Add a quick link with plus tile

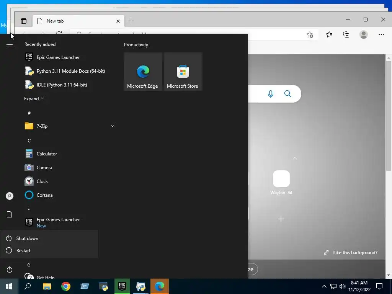281,219
